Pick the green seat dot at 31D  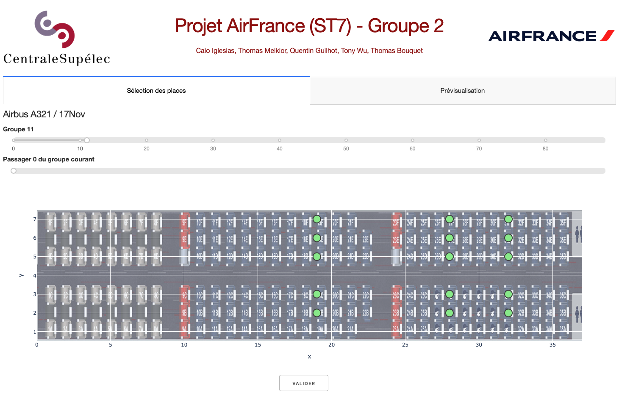(508, 256)
